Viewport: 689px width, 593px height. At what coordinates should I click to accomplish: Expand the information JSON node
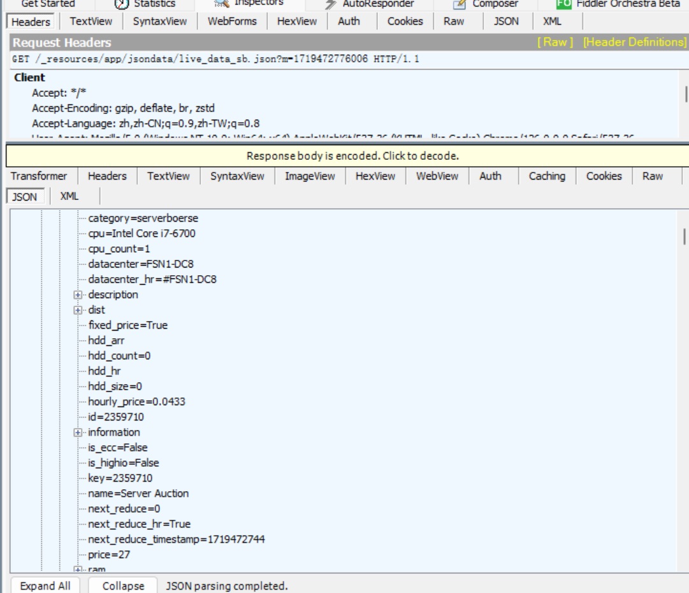point(78,432)
